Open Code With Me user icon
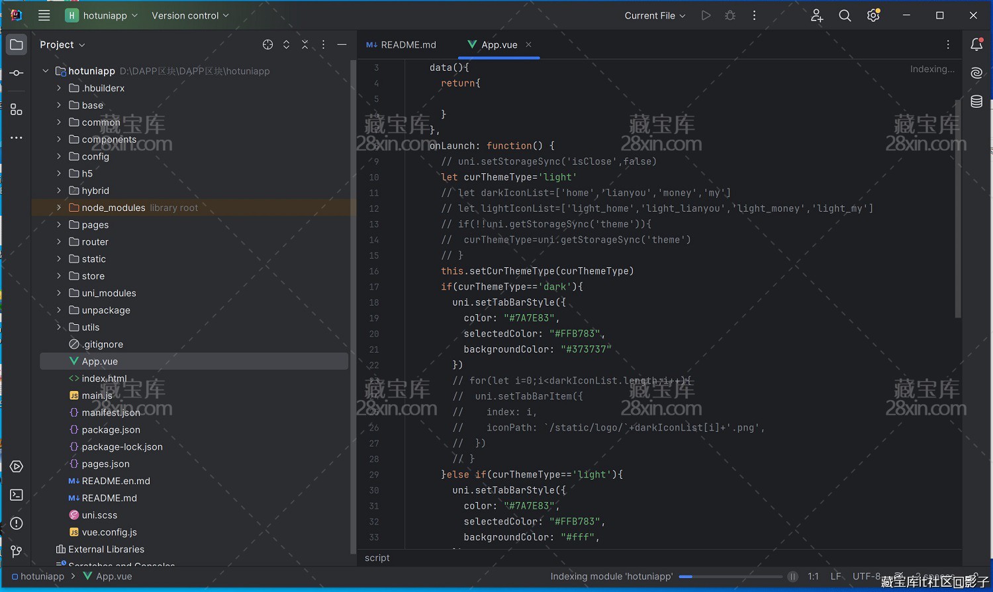This screenshot has height=592, width=993. 817,15
